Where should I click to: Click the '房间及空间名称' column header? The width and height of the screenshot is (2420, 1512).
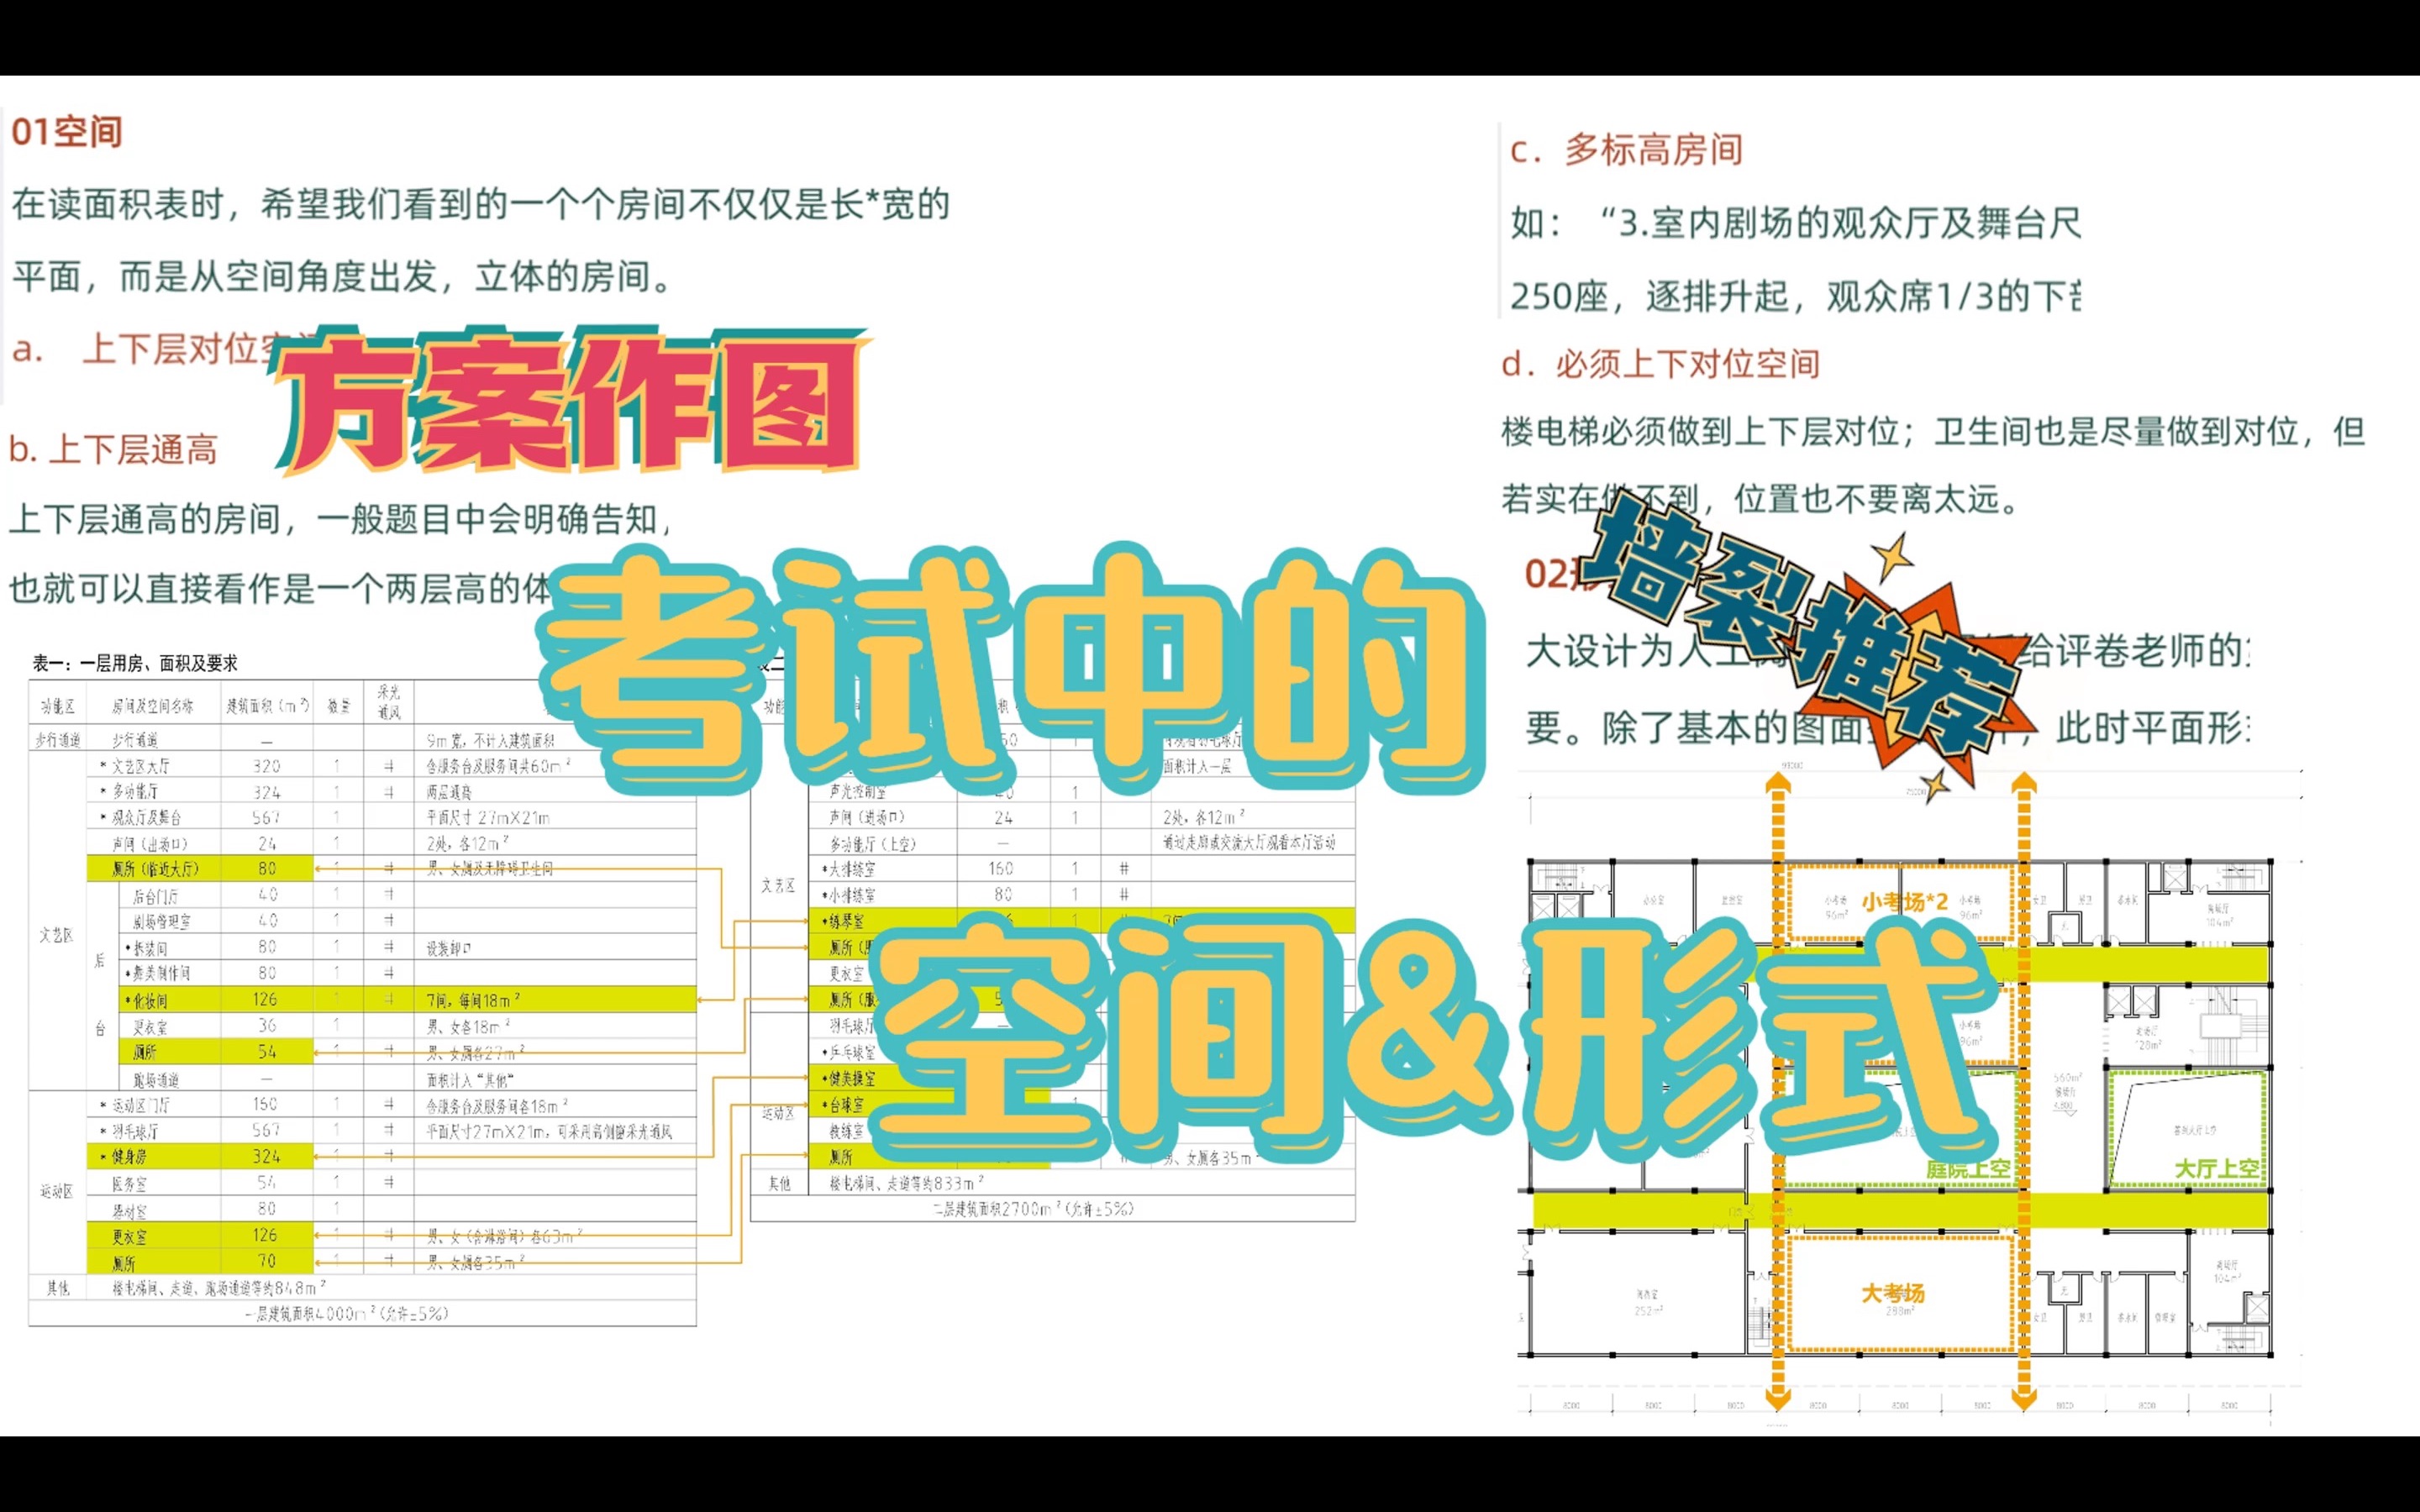153,707
